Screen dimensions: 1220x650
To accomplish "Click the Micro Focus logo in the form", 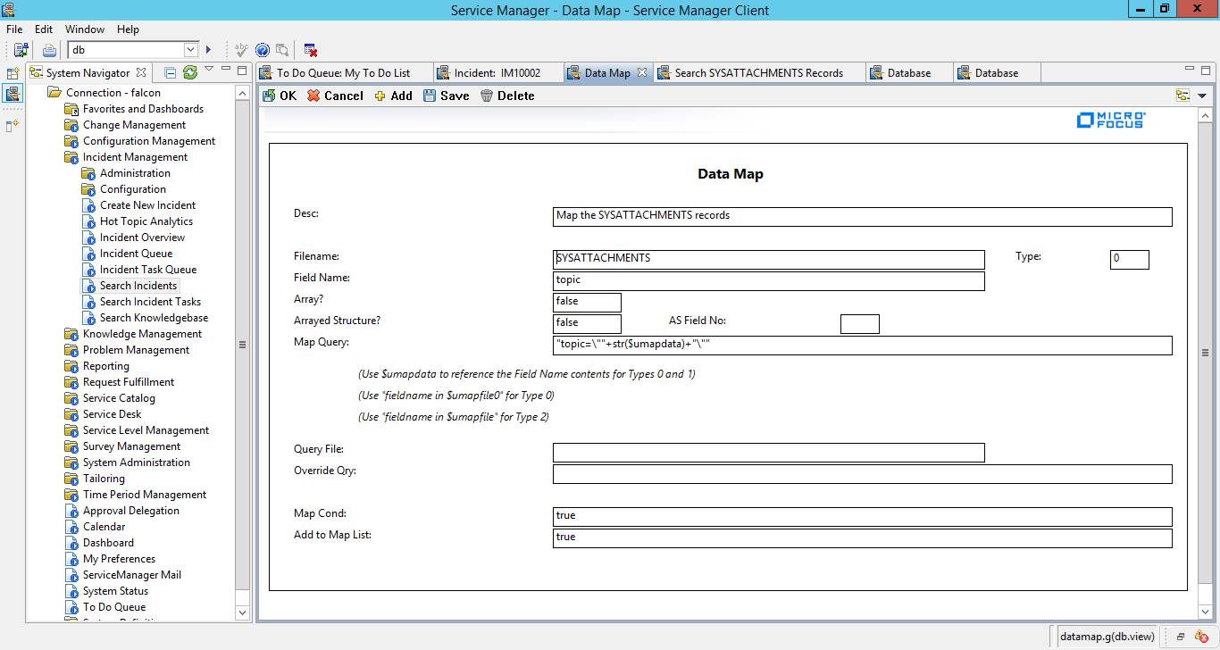I will point(1110,121).
